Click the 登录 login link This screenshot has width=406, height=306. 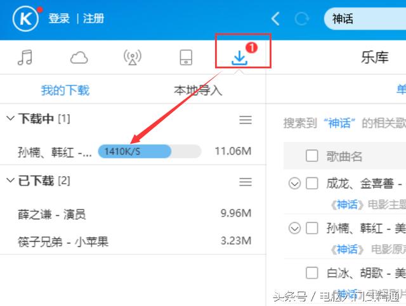click(59, 19)
